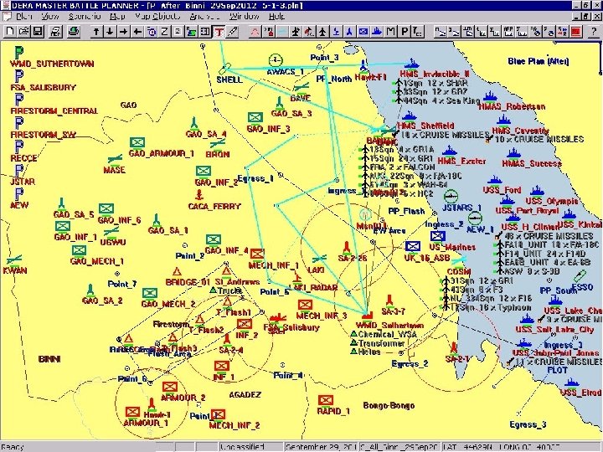The width and height of the screenshot is (603, 452).
Task: Click the blue ship toolbar icon
Action: coord(377,32)
